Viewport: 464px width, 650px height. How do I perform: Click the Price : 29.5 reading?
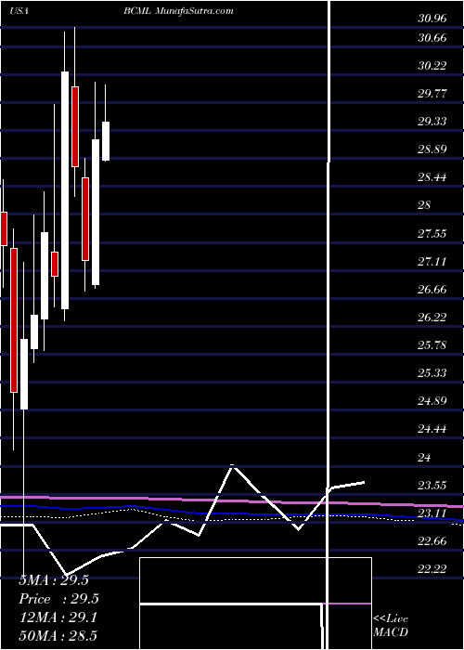[59, 599]
